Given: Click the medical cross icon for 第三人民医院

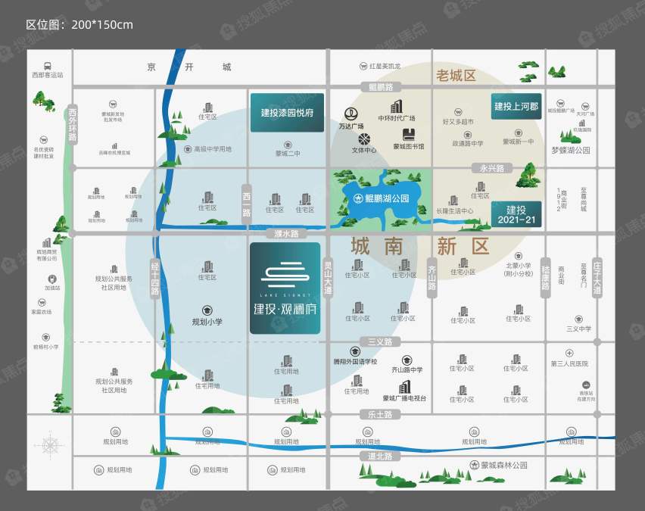Looking at the screenshot, I should tap(569, 353).
